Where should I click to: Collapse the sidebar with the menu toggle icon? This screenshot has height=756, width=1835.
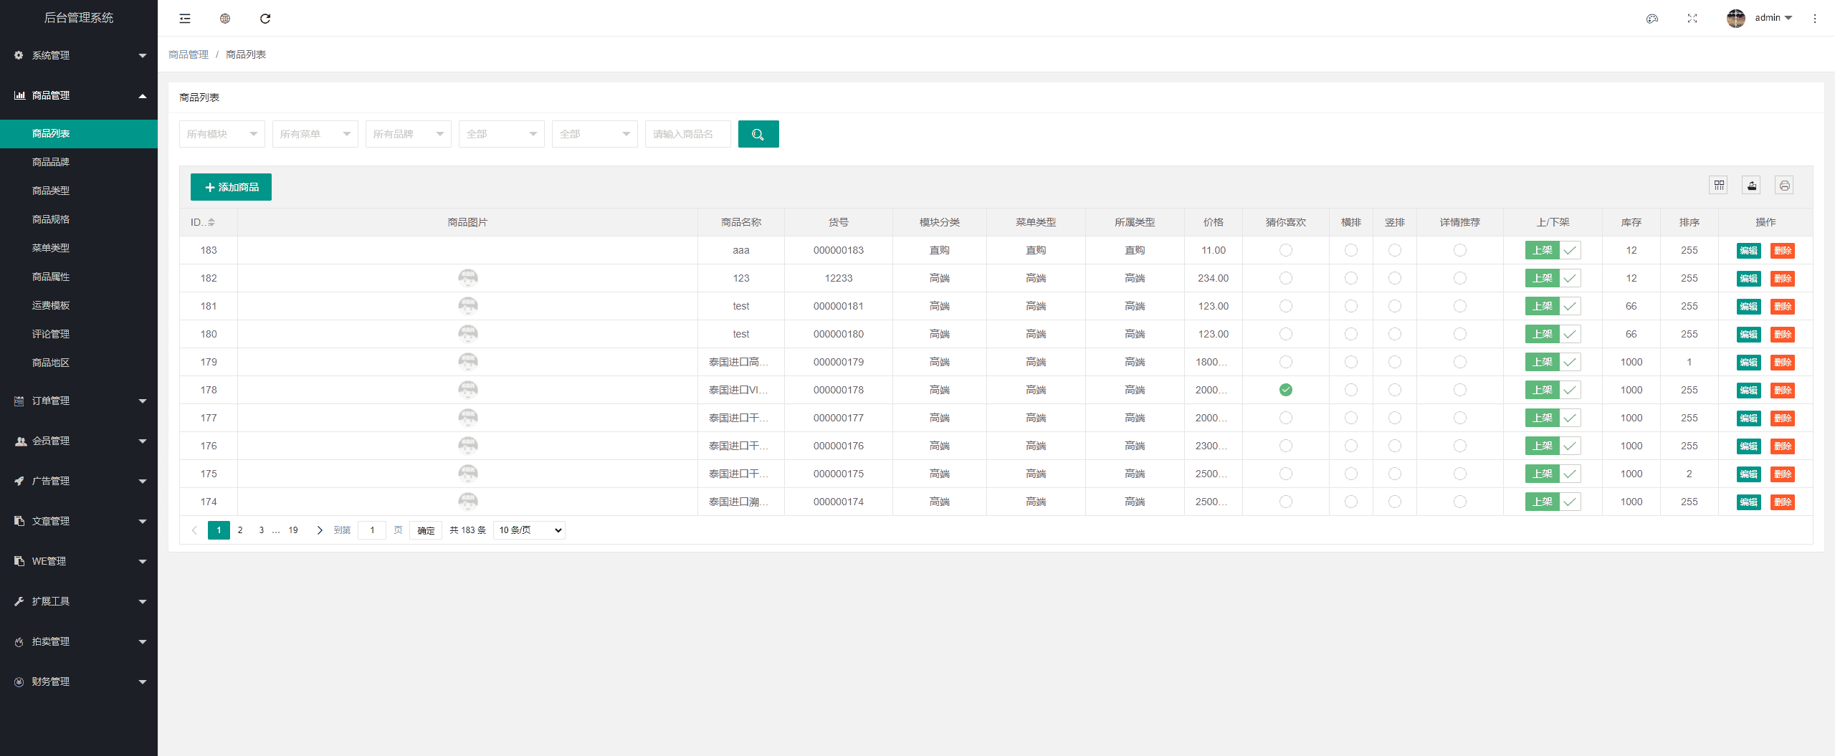coord(185,19)
